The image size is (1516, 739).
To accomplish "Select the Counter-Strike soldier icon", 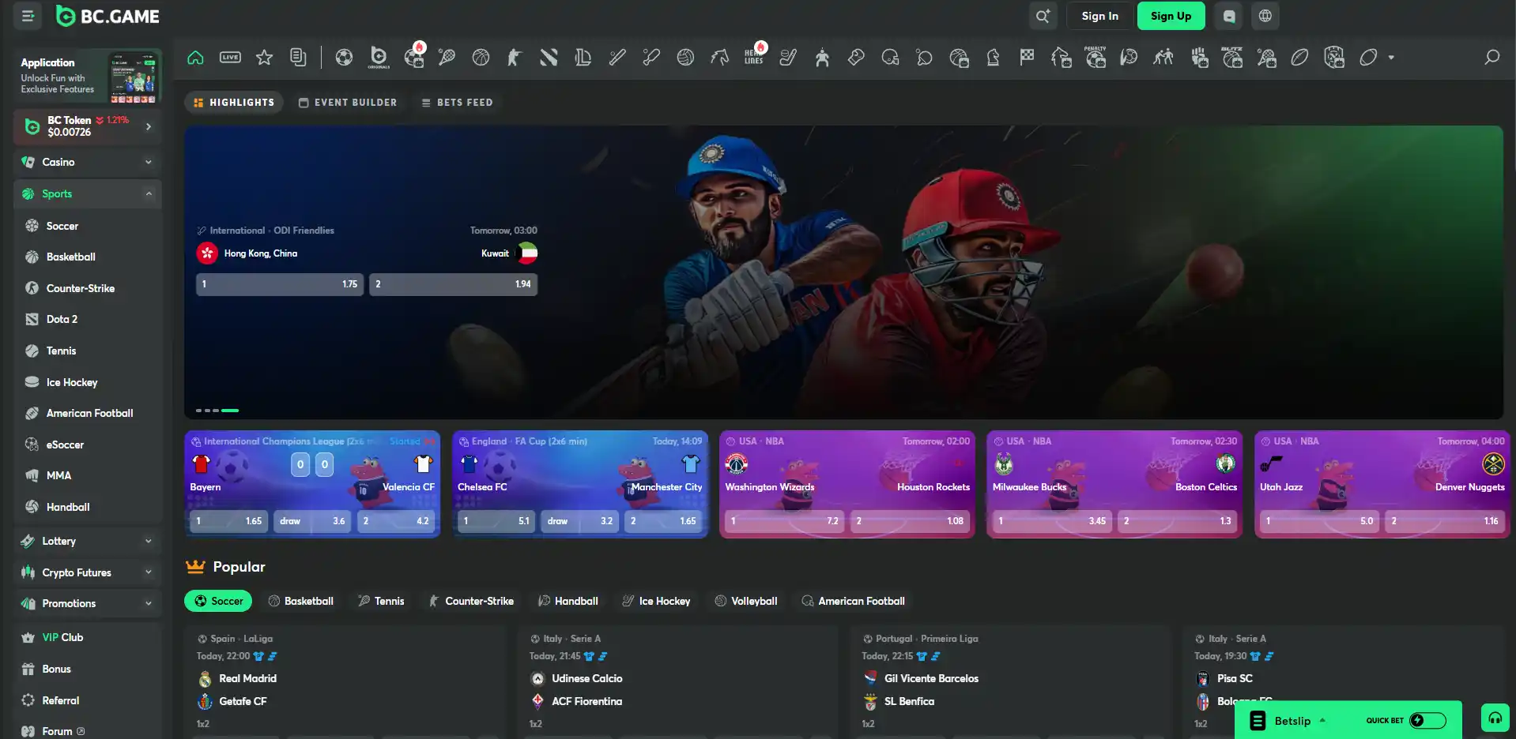I will tap(515, 58).
